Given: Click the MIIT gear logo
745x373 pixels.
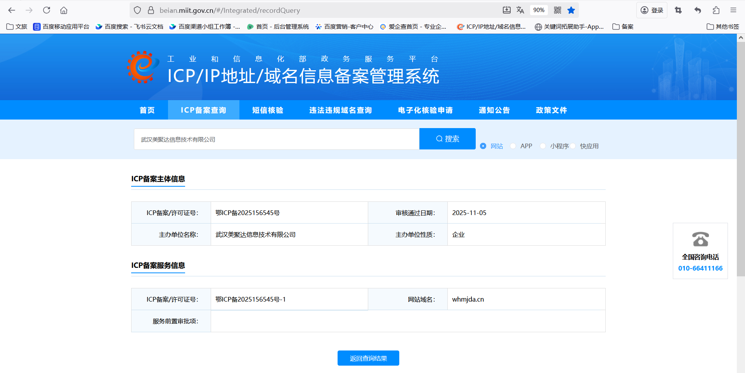Looking at the screenshot, I should (143, 67).
